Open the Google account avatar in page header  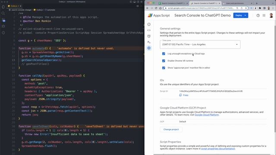[271, 15]
